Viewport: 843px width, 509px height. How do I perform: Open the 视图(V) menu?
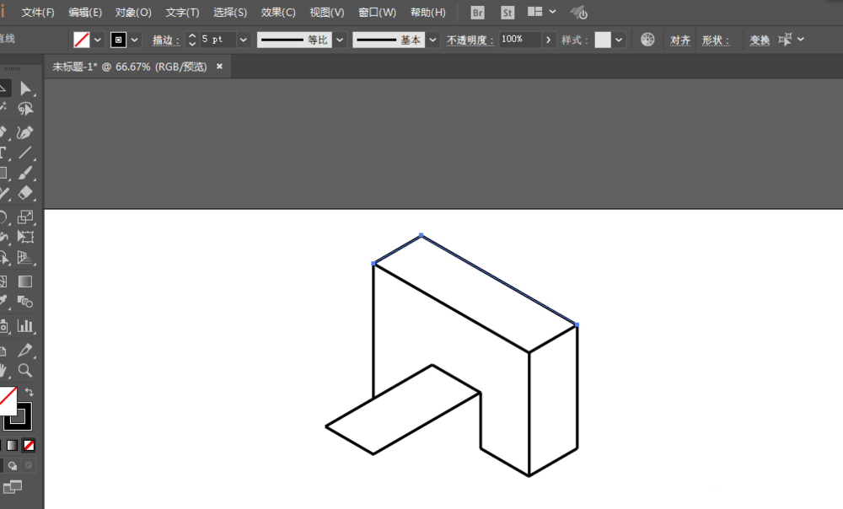pos(327,13)
